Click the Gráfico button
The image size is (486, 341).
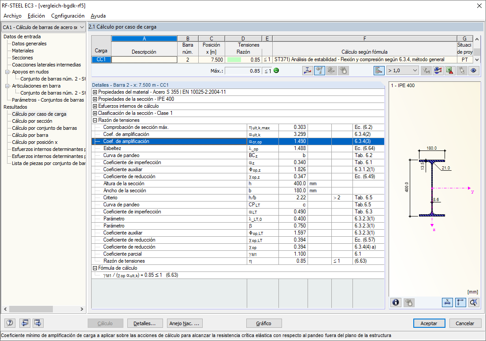click(264, 323)
